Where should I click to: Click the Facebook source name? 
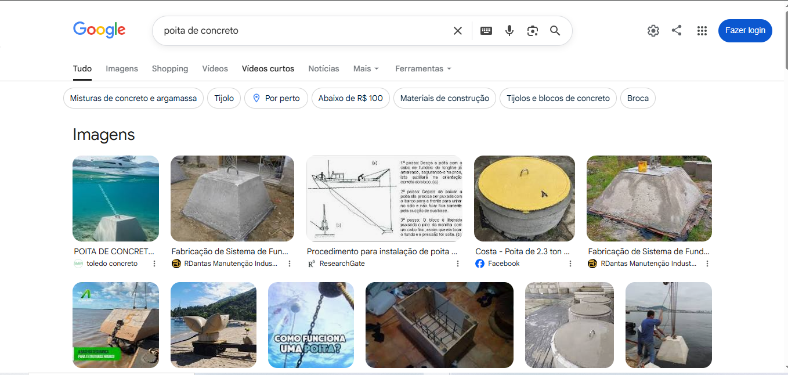[x=504, y=264]
